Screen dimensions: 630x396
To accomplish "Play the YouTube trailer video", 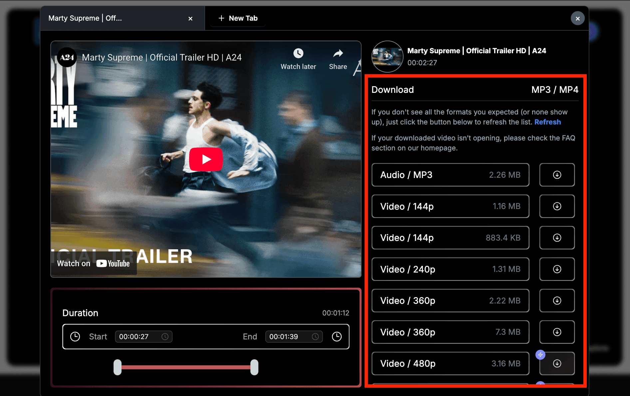I will pyautogui.click(x=206, y=159).
